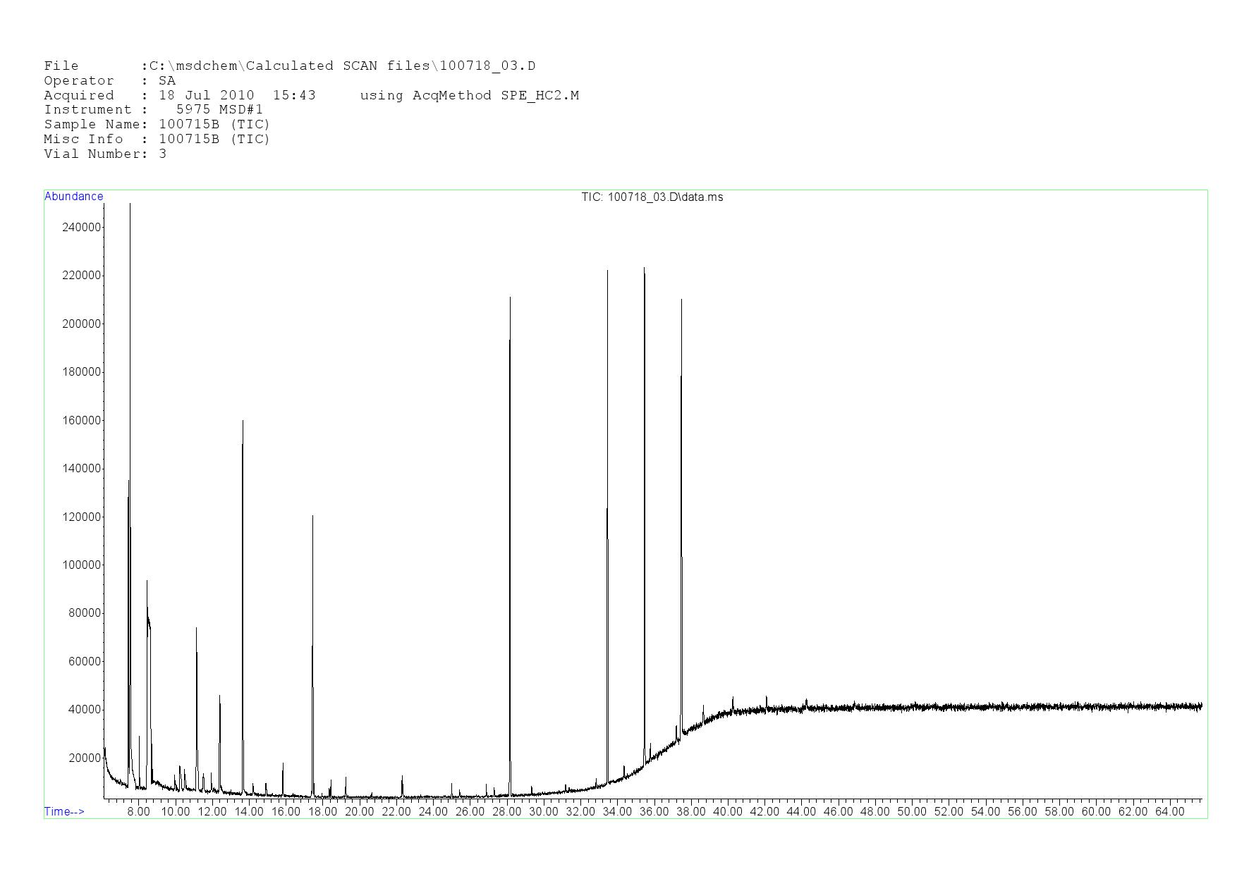Viewport: 1237px width, 874px height.
Task: Click the 100000 y-axis tick label
Action: pos(82,565)
